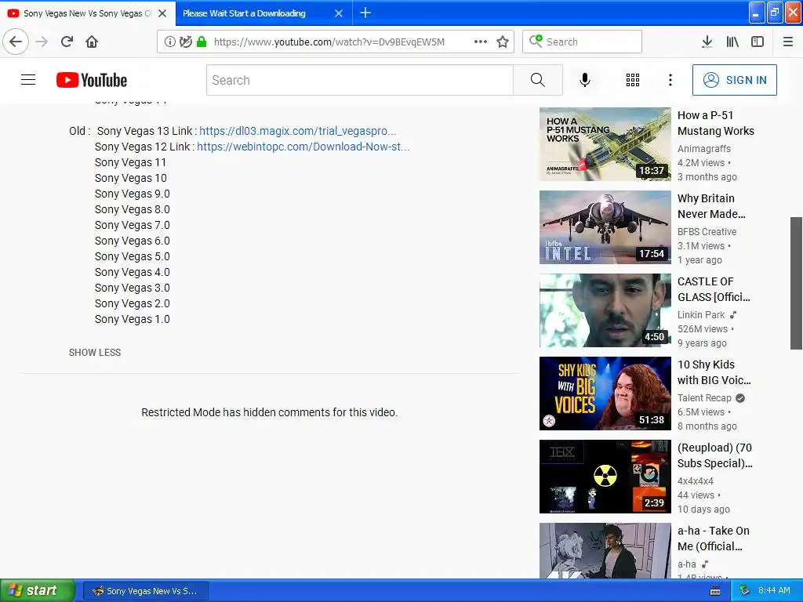
Task: Reload the page with the refresh icon
Action: pyautogui.click(x=67, y=42)
